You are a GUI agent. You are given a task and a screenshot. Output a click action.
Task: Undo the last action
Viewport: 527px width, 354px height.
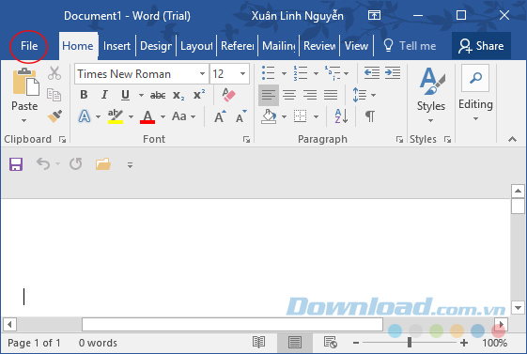(43, 164)
